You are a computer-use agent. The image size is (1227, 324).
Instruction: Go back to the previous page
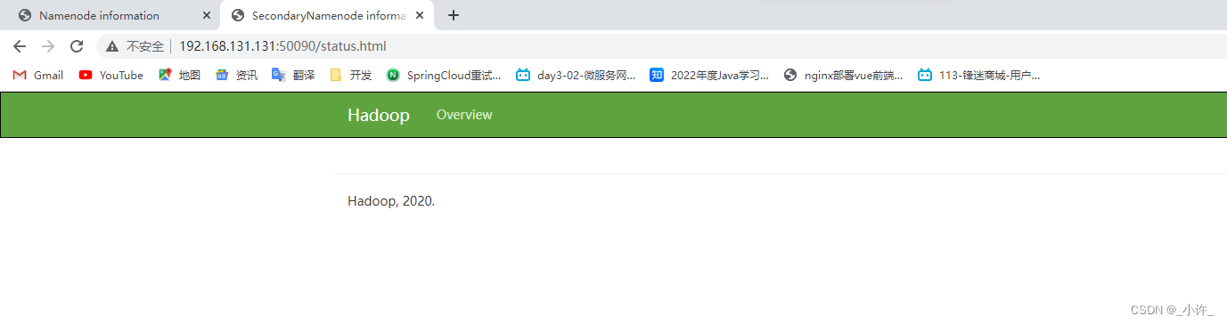(20, 46)
